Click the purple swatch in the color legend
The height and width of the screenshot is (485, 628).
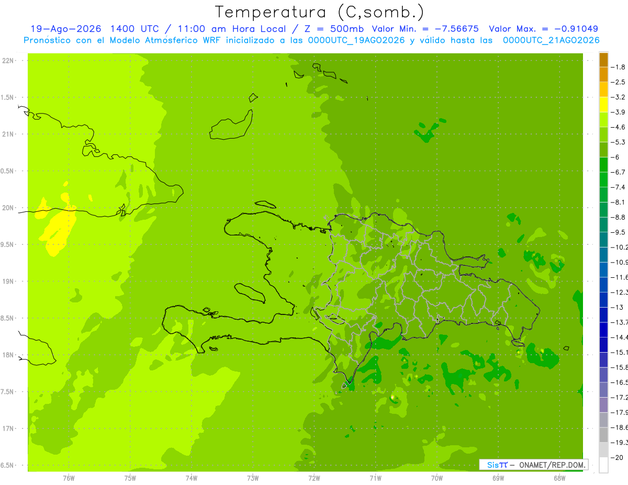point(603,405)
